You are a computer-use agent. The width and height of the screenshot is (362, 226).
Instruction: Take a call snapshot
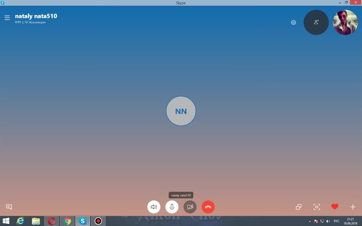[x=316, y=207]
